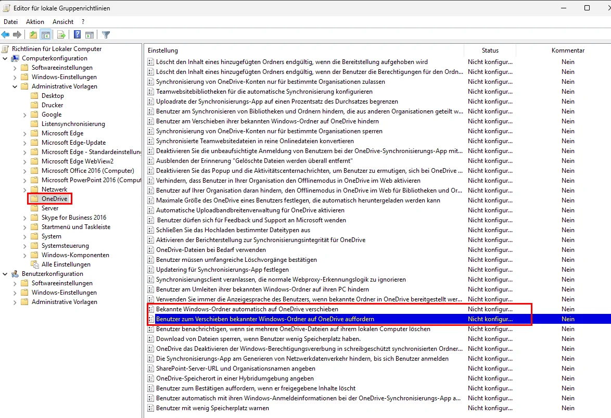Click policy icon of OneDrive-Dateien bei Bedarf verwenden
Viewport: 611px width, 418px height.
[x=150, y=250]
